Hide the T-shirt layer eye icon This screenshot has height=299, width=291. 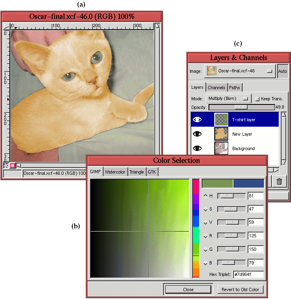click(x=197, y=120)
